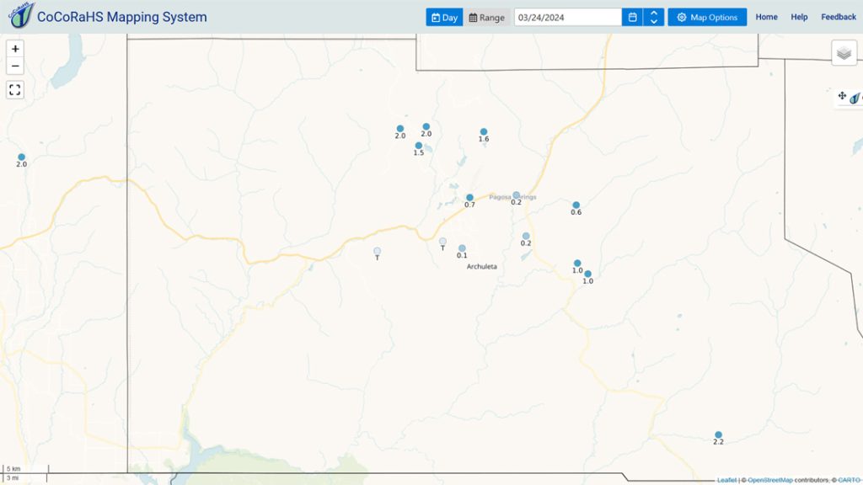This screenshot has height=485, width=863.
Task: Click the CoCoRaHS Mapping System title
Action: 122,17
